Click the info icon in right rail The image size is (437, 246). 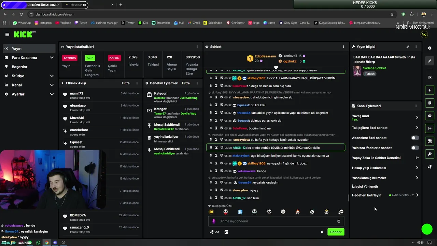coord(429,48)
